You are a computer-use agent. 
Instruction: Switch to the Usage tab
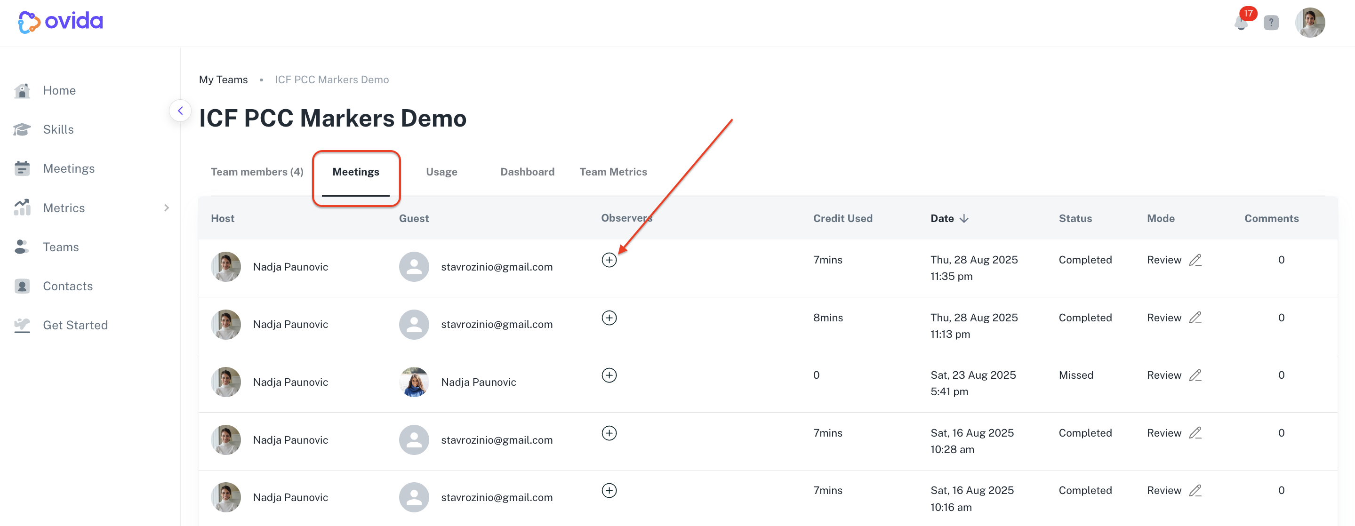(442, 172)
